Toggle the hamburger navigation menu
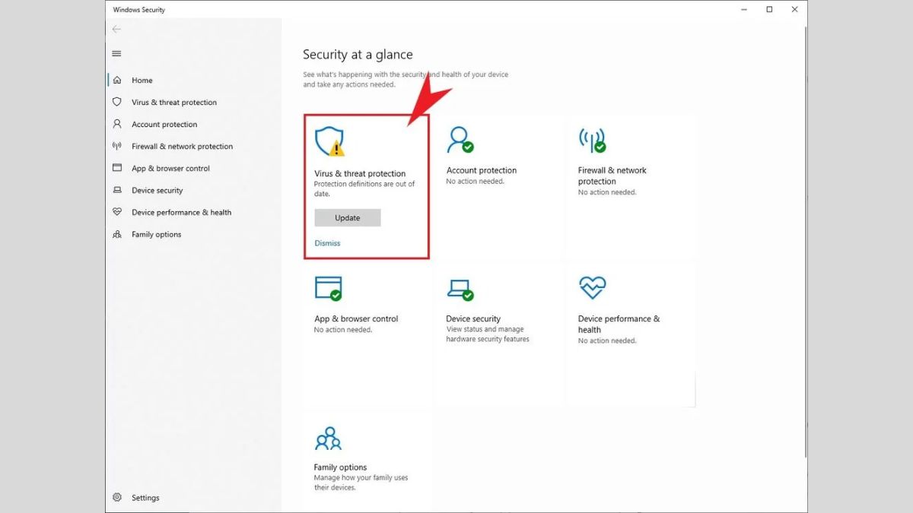The height and width of the screenshot is (513, 913). coord(116,54)
